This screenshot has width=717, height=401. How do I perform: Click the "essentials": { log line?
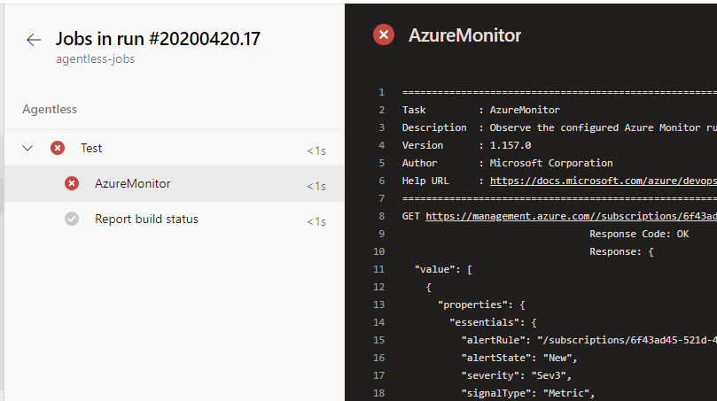pyautogui.click(x=493, y=322)
